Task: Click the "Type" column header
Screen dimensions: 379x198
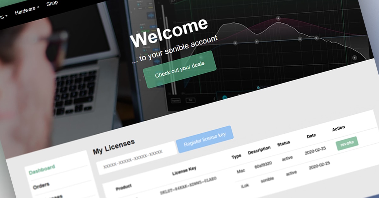Action: (x=236, y=156)
